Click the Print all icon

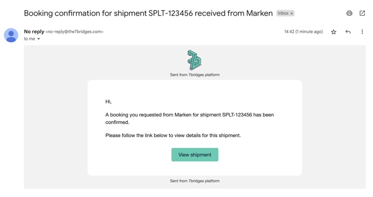349,13
